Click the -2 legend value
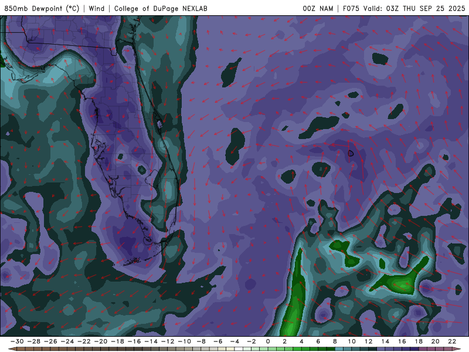Screen dimensions: 469x352 252,341
